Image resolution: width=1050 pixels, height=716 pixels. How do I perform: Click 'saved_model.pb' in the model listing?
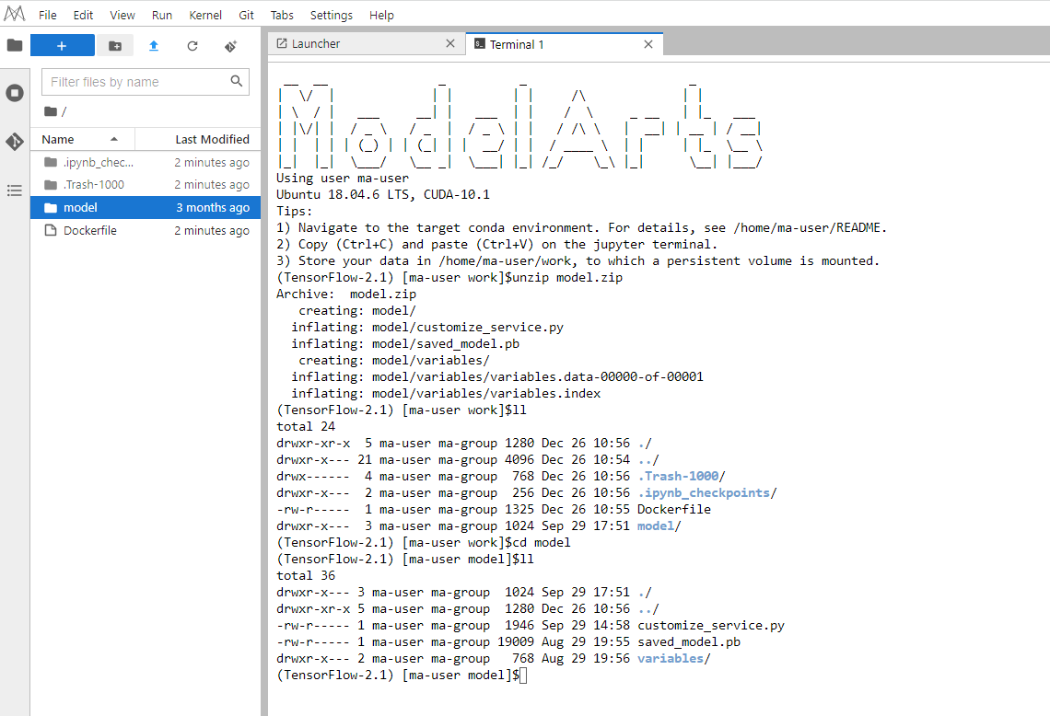pyautogui.click(x=688, y=641)
